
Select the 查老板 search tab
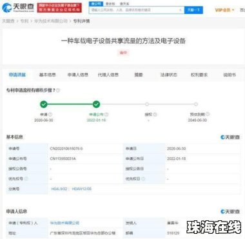110,4
